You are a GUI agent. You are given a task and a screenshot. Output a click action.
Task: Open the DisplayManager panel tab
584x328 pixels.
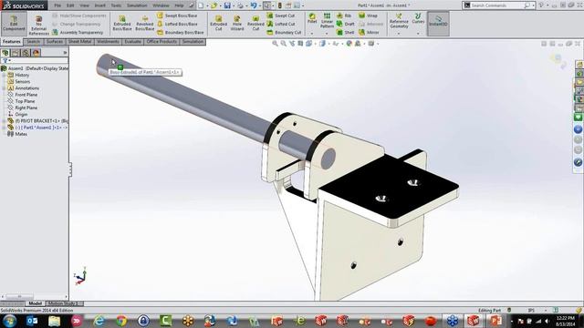(x=36, y=53)
